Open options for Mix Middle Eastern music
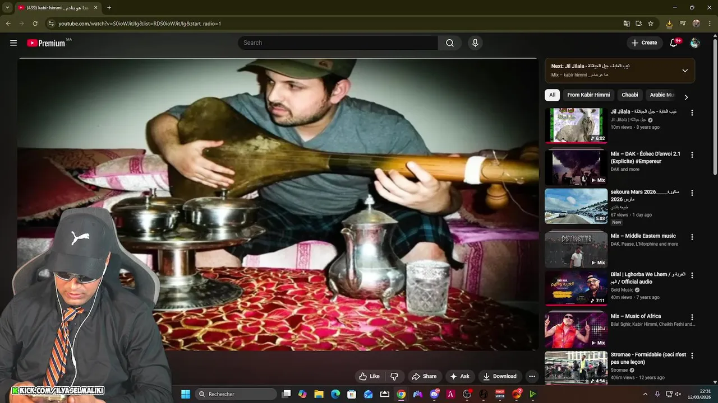 coord(692,237)
